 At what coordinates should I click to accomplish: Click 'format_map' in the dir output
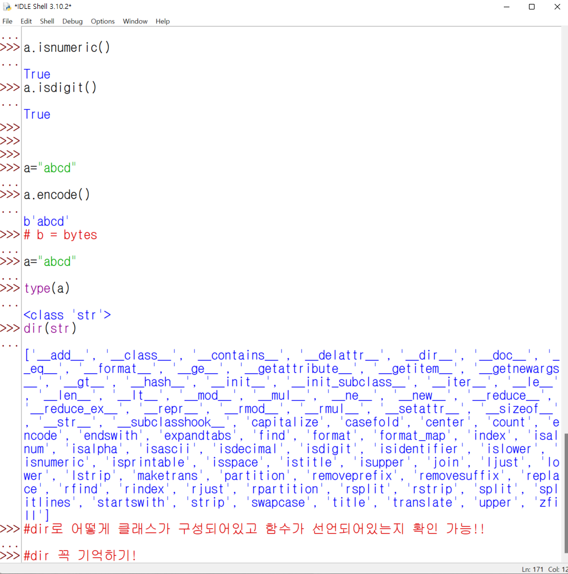point(412,436)
